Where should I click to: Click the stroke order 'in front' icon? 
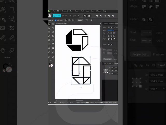tap(111, 45)
